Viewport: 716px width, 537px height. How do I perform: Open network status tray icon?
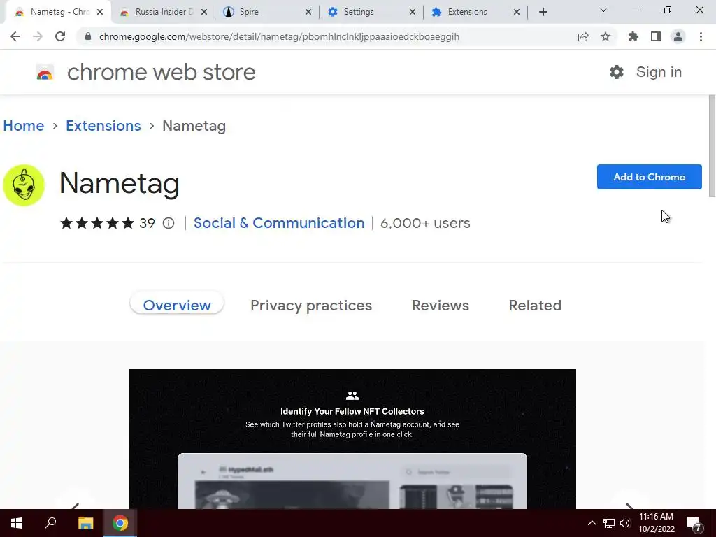609,523
